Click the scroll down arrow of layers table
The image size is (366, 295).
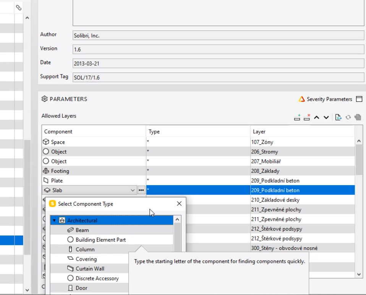click(359, 274)
